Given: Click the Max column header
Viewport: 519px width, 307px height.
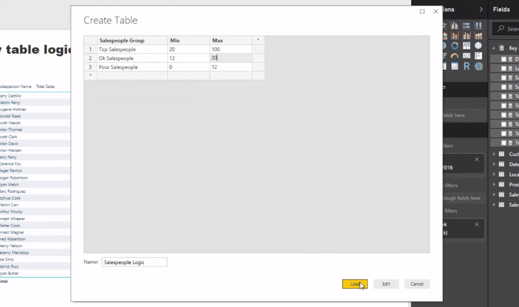Looking at the screenshot, I should tap(231, 40).
